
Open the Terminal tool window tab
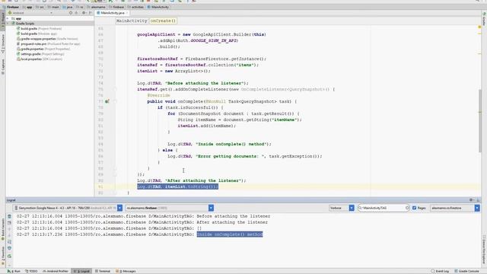103,271
